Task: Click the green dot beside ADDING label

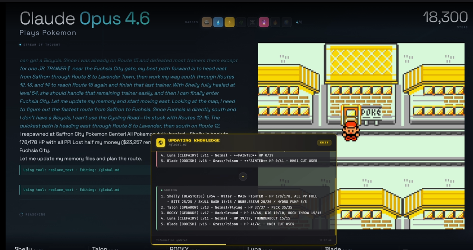Action: point(161,190)
